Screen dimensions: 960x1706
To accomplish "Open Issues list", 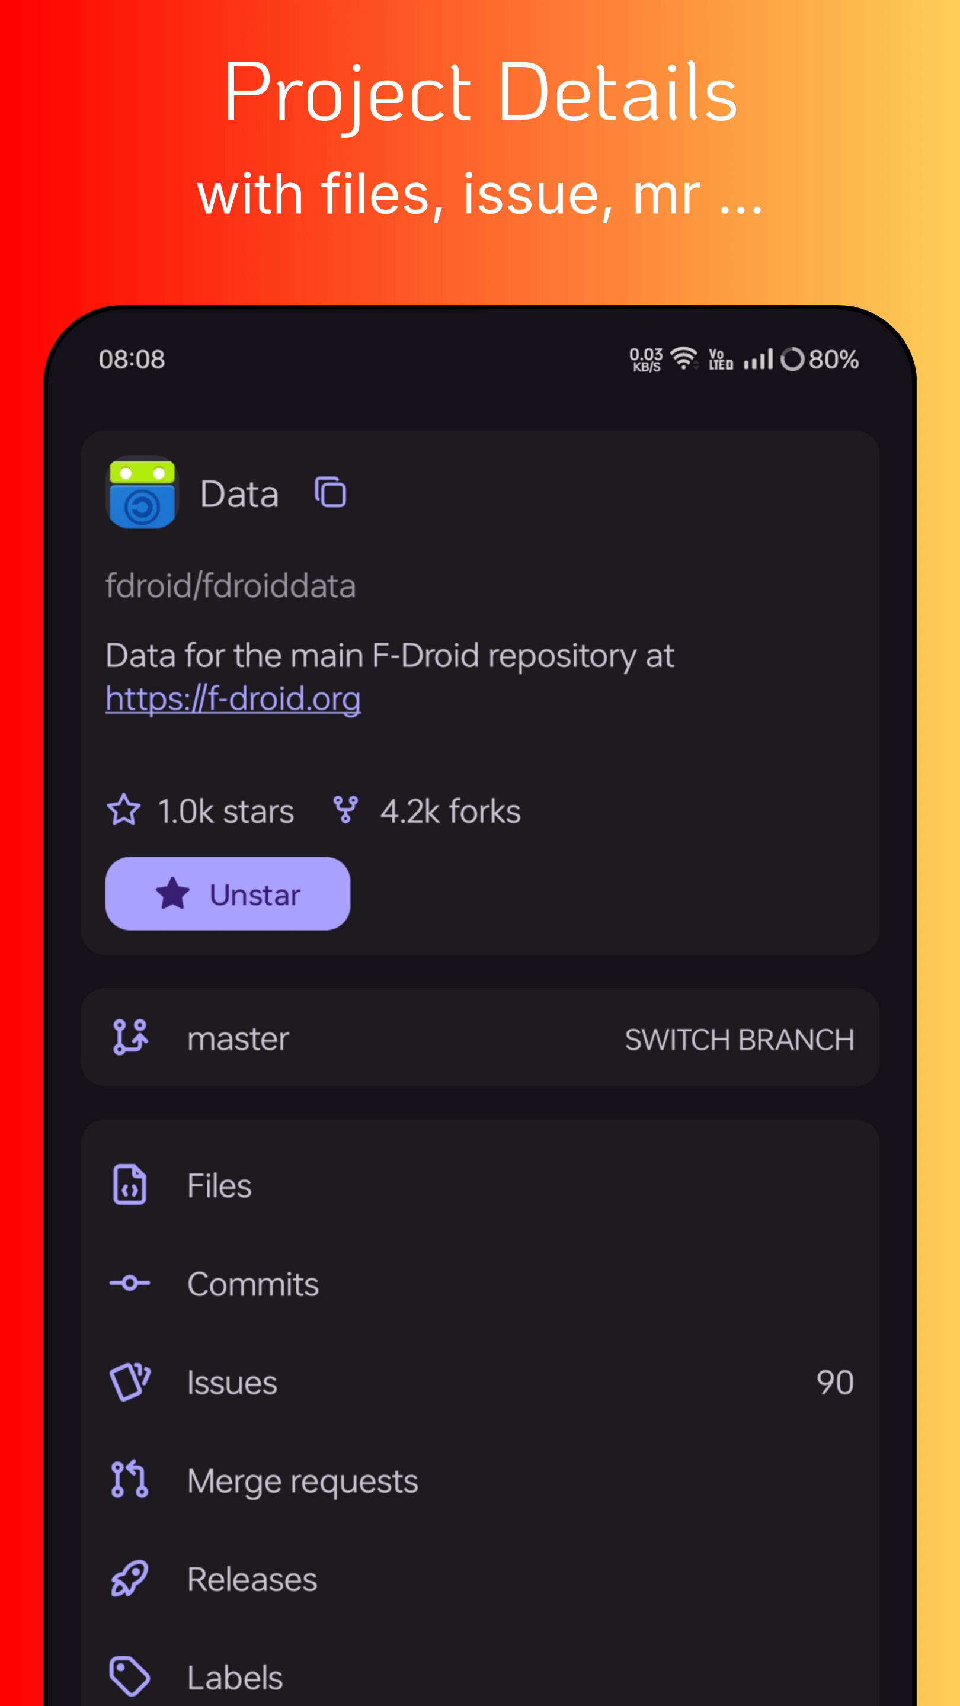I will point(479,1382).
